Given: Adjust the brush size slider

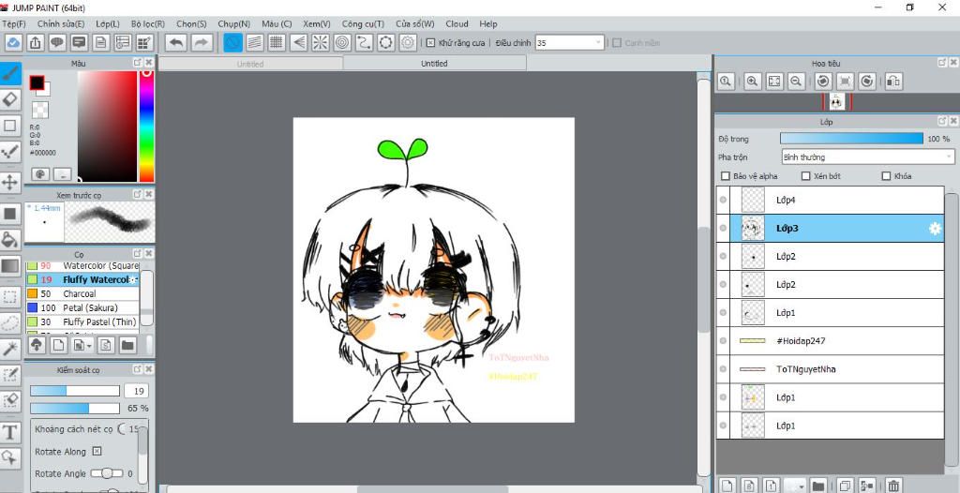Looking at the screenshot, I should pos(75,391).
